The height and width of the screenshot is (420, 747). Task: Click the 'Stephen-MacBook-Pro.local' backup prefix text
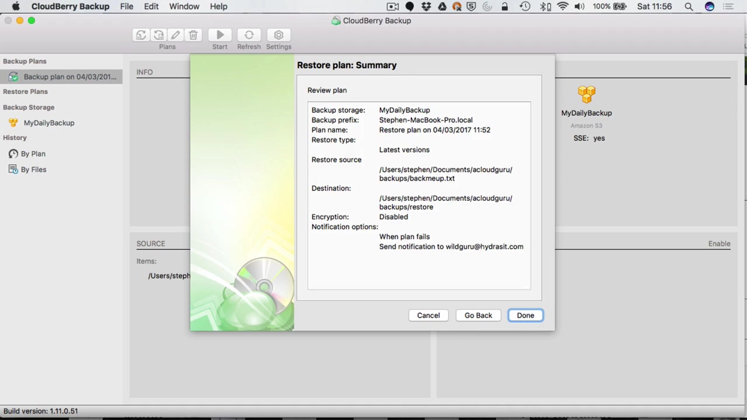pyautogui.click(x=426, y=120)
